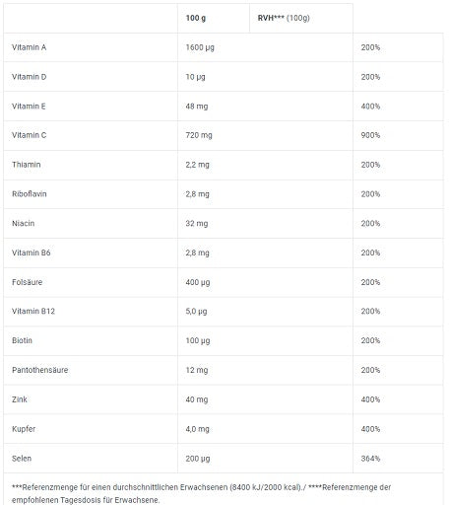Click the Thiamin row label
The image size is (449, 505).
pyautogui.click(x=27, y=165)
